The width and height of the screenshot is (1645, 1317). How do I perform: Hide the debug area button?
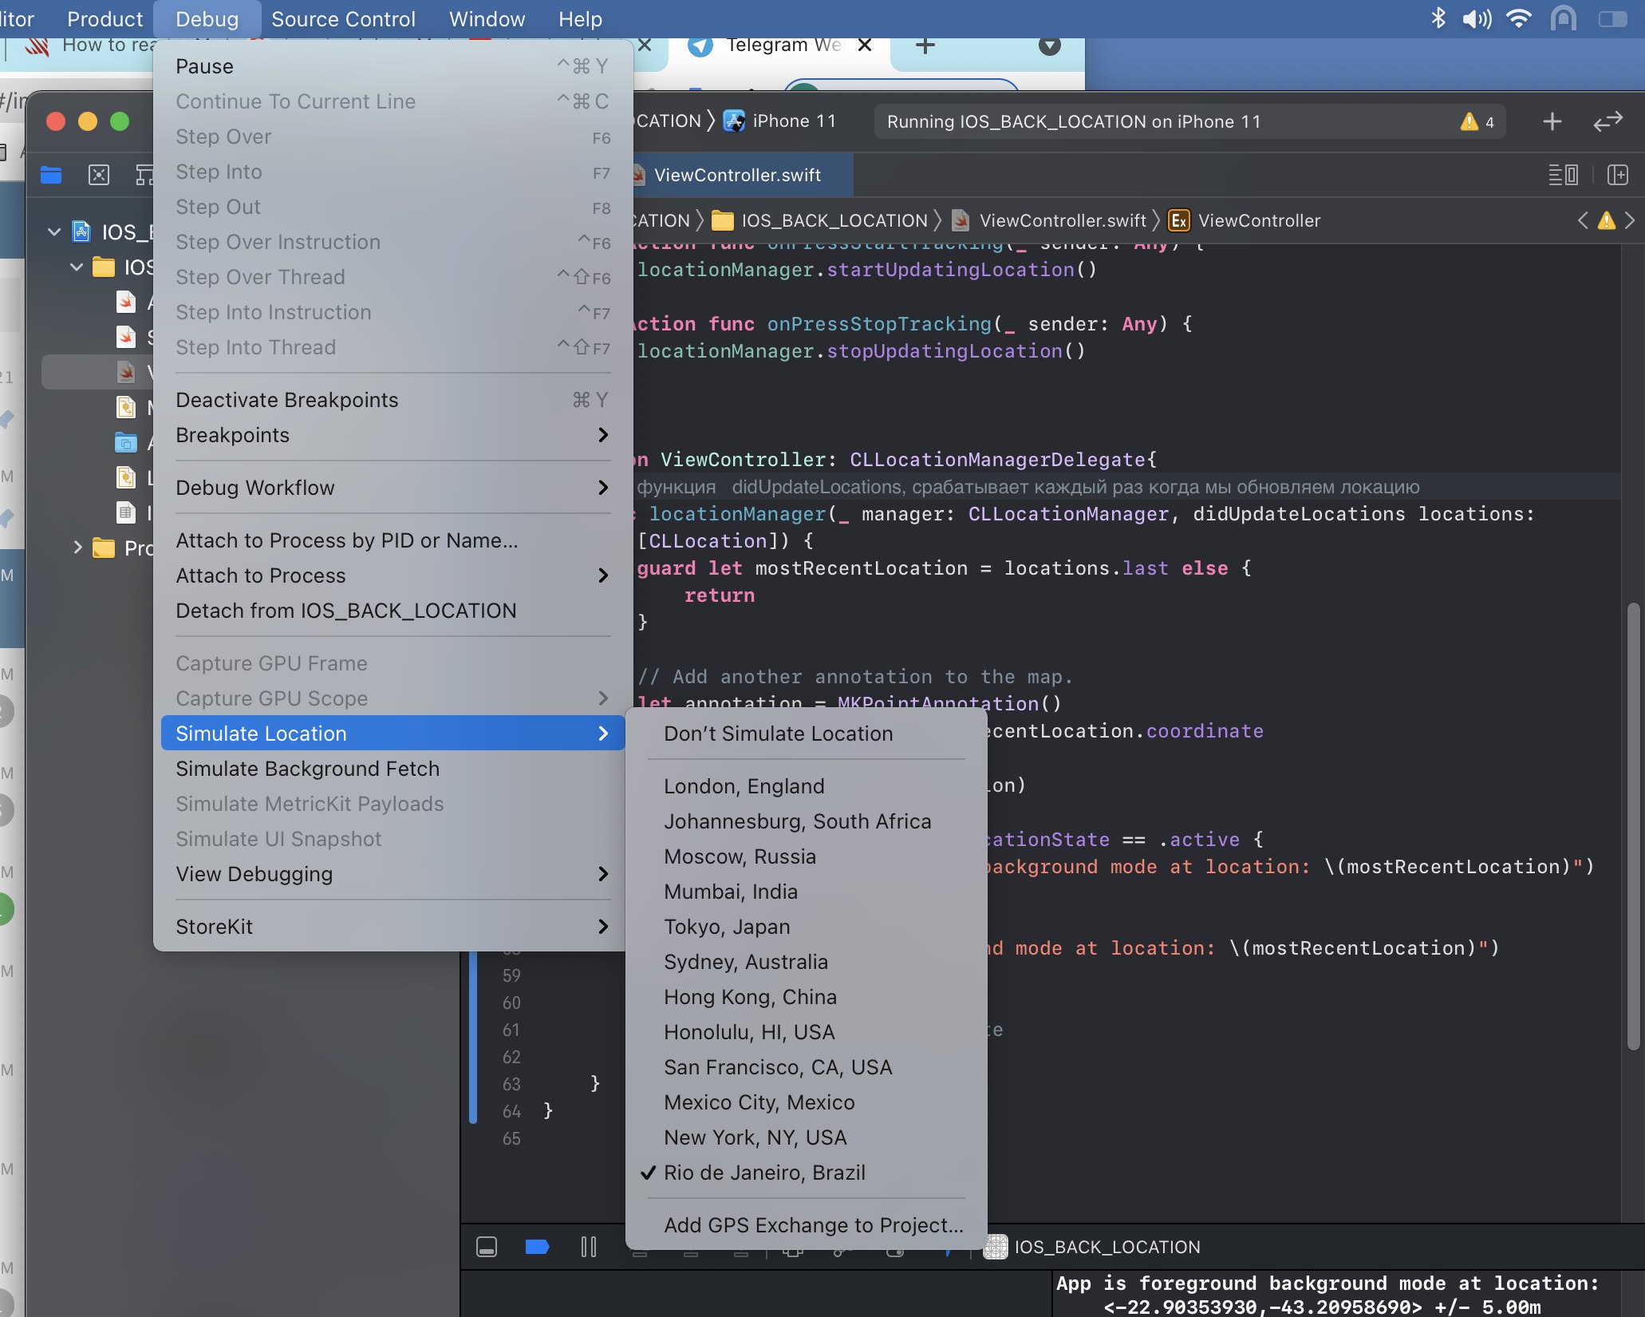pyautogui.click(x=487, y=1246)
